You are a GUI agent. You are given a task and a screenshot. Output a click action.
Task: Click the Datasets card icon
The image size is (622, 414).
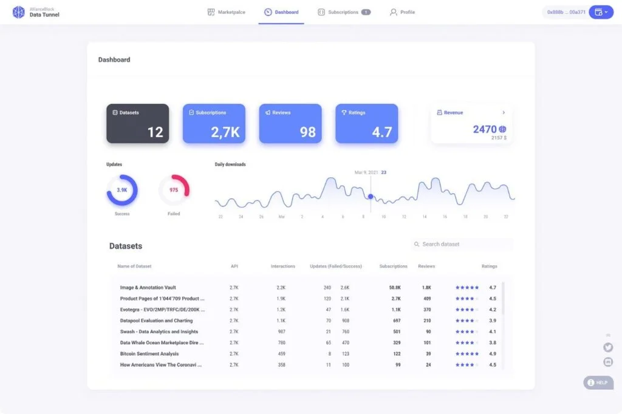click(x=115, y=112)
